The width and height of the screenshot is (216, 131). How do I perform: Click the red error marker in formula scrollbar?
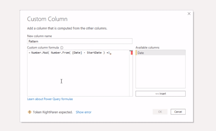[x=132, y=53]
